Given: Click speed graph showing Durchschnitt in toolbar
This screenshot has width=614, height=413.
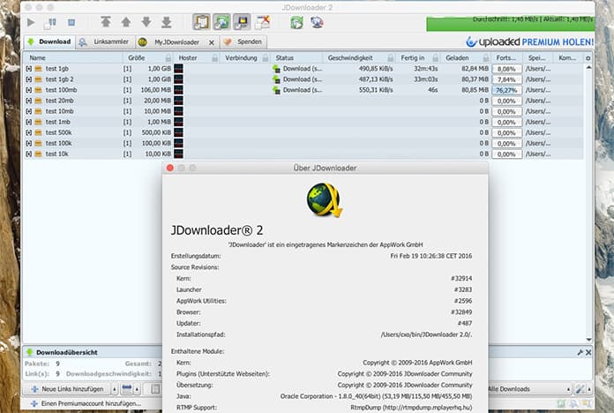Looking at the screenshot, I should tap(510, 23).
